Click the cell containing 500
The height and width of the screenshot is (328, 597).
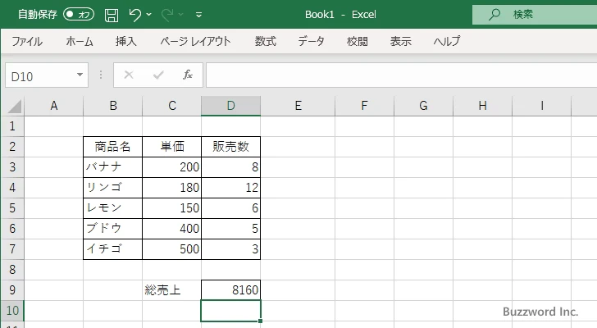(x=171, y=249)
